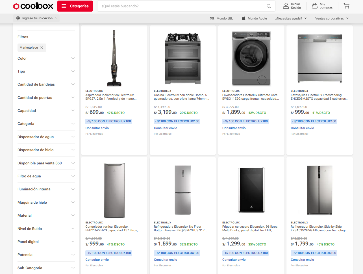Open Cocina Electrolux con doble Horno title
The image size is (363, 274).
[182, 97]
